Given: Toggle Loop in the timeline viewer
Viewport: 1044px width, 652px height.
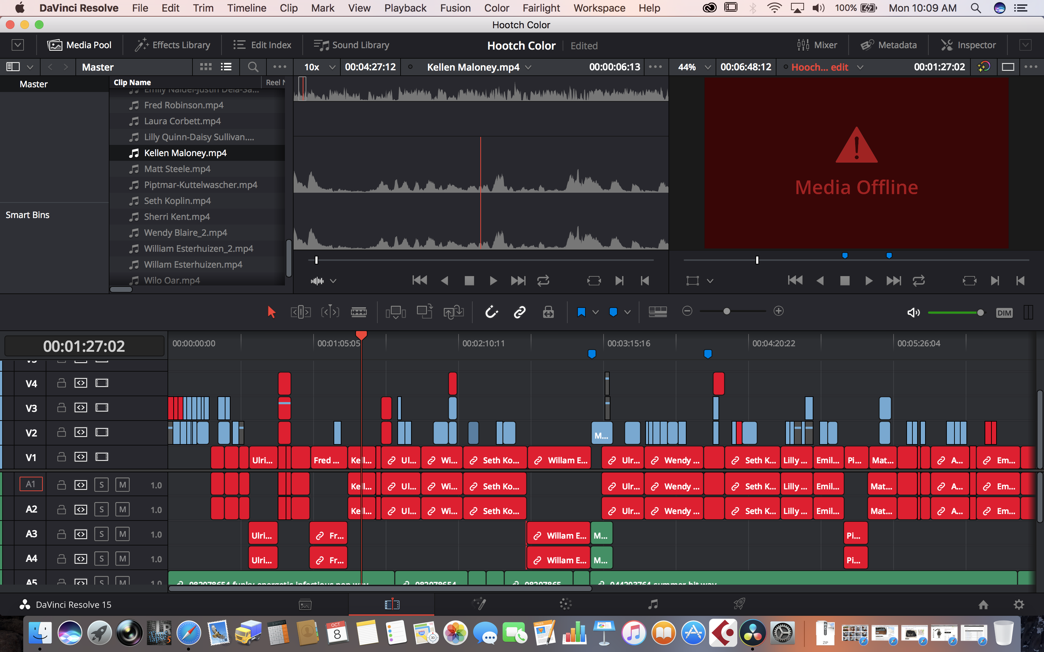Looking at the screenshot, I should point(919,281).
